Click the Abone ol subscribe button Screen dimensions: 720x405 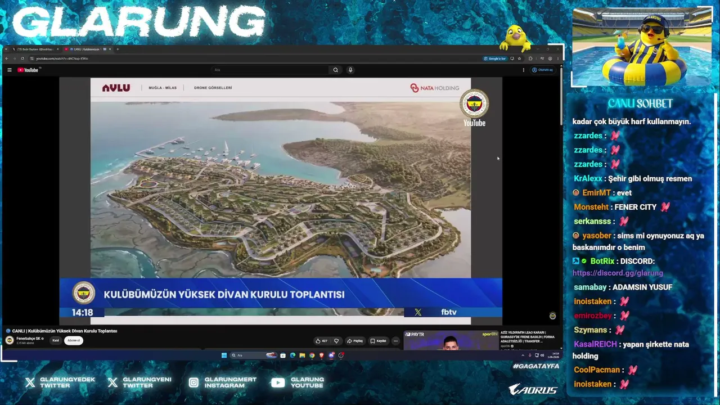74,341
